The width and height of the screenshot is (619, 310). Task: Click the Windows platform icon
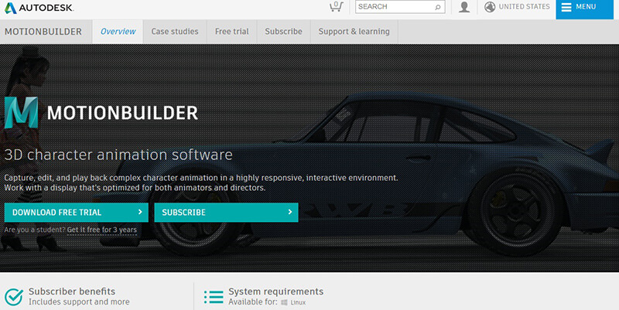284,302
